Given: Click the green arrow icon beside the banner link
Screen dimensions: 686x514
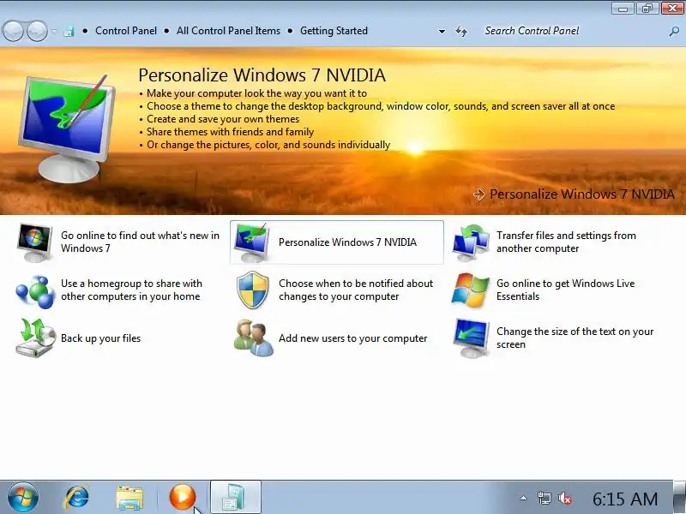Looking at the screenshot, I should click(x=479, y=194).
